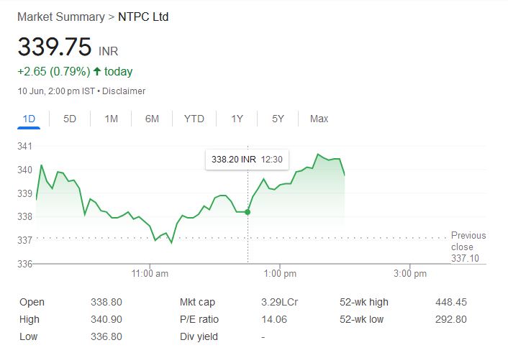Click the Previous close 337.10 label
This screenshot has height=358, width=508.
pyautogui.click(x=468, y=247)
